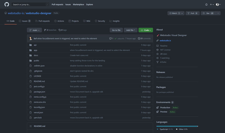This screenshot has height=133, width=225.
Task: View the MIT License link
Action: point(165,50)
